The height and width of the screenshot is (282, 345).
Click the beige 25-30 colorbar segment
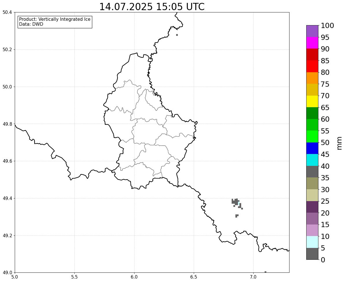click(312, 195)
